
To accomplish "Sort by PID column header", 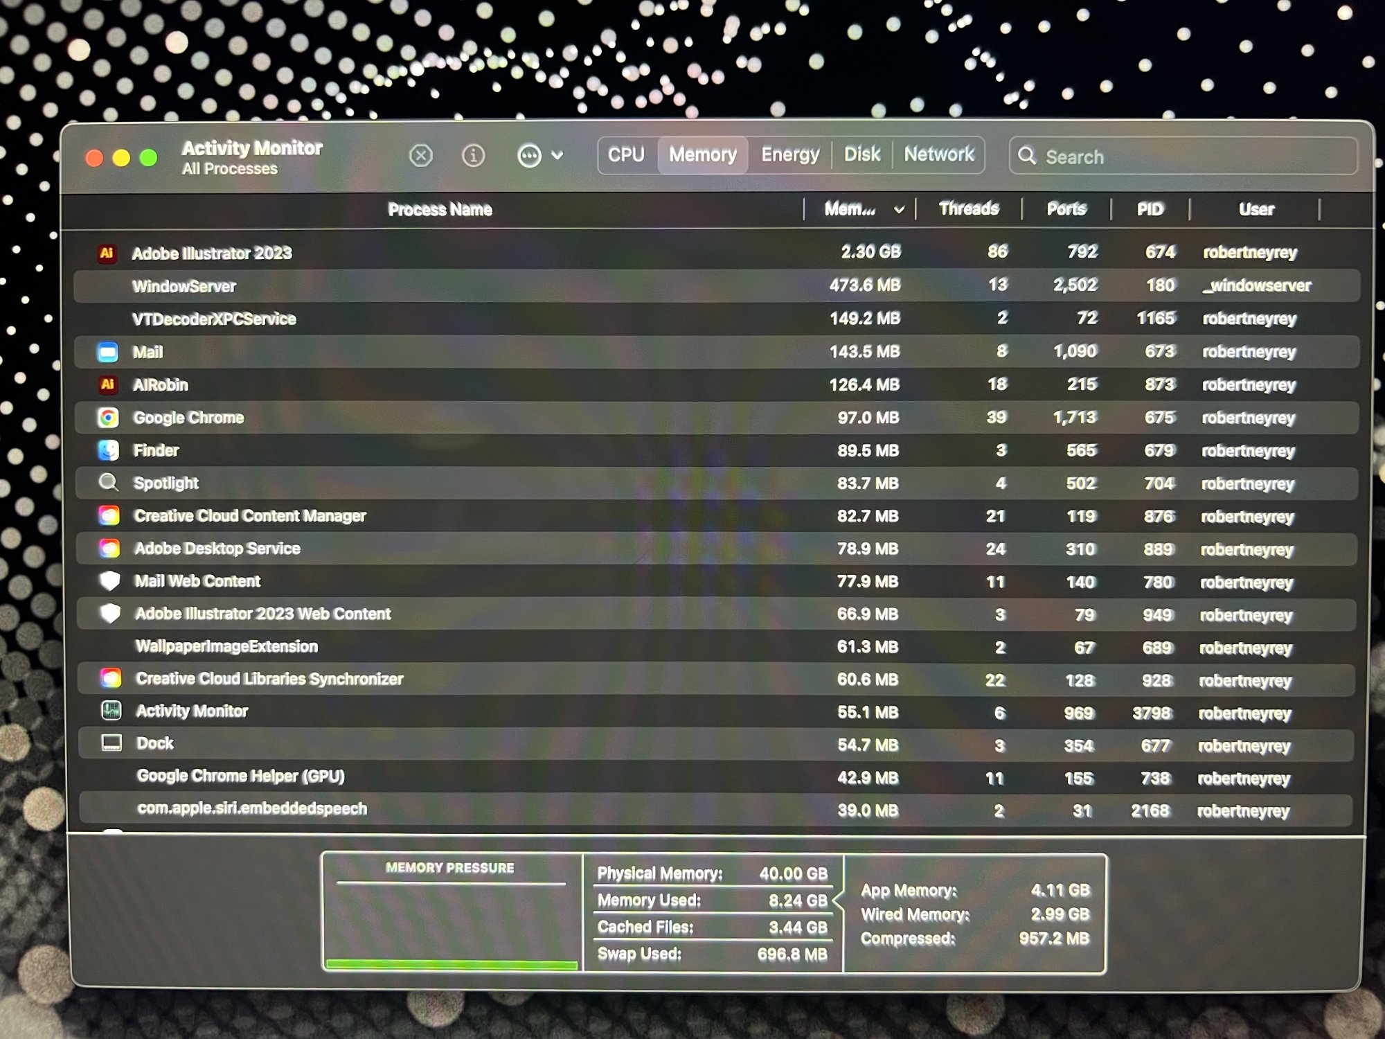I will [x=1150, y=209].
